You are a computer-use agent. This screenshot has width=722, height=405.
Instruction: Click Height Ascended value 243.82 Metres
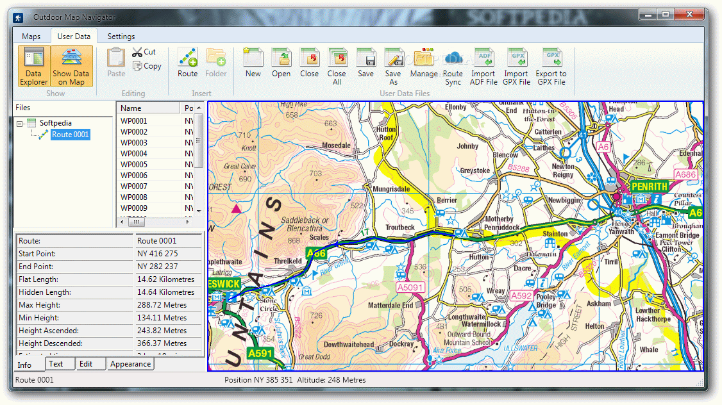[162, 331]
